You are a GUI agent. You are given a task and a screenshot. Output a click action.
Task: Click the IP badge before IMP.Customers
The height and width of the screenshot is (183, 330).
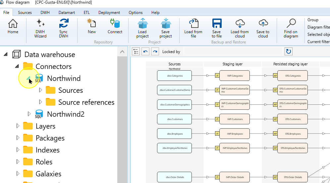point(217,119)
